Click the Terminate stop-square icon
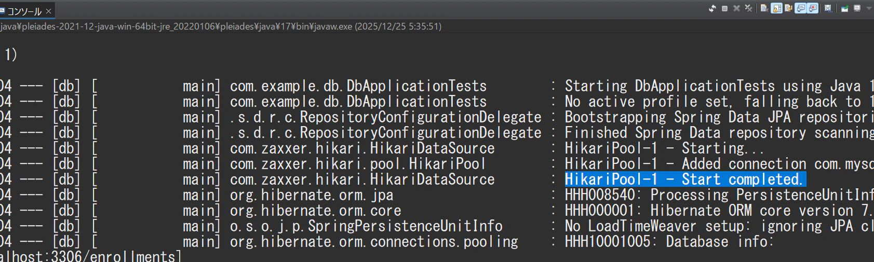The width and height of the screenshot is (874, 262). coord(724,8)
